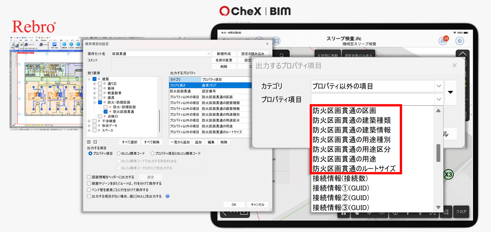Viewport: 491px width, 232px height.
Task: Click the 新規作成 button
Action: pos(224,54)
